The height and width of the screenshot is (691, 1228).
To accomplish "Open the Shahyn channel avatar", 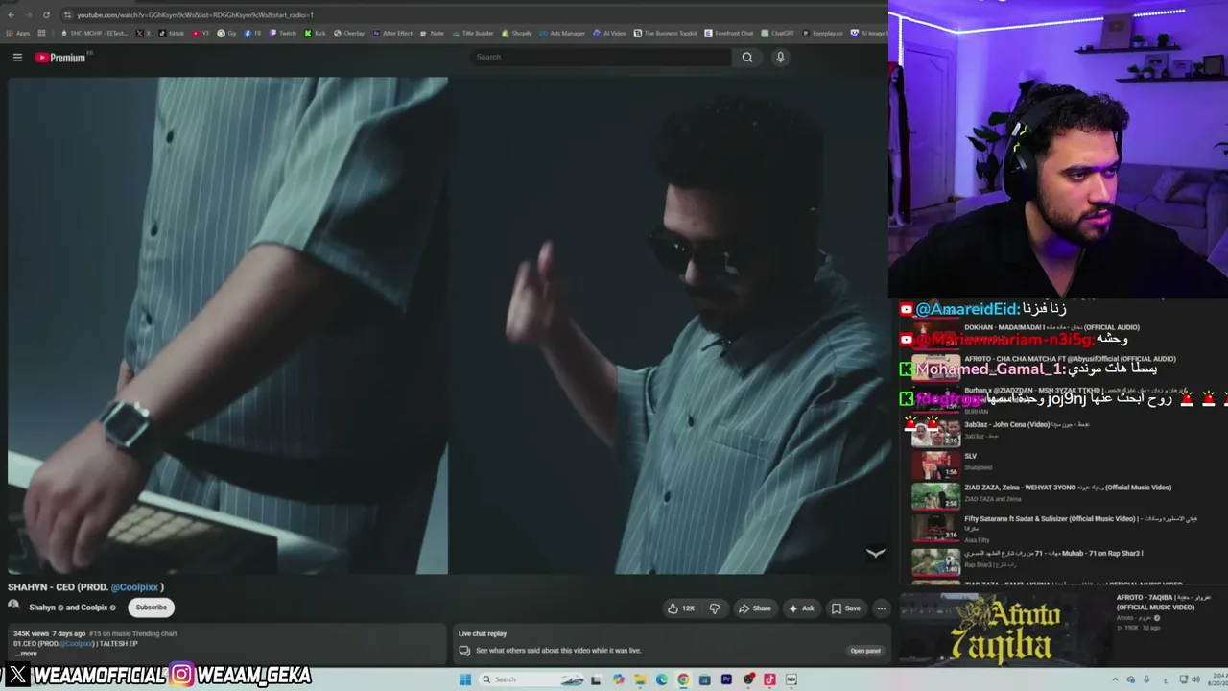I will (x=14, y=607).
